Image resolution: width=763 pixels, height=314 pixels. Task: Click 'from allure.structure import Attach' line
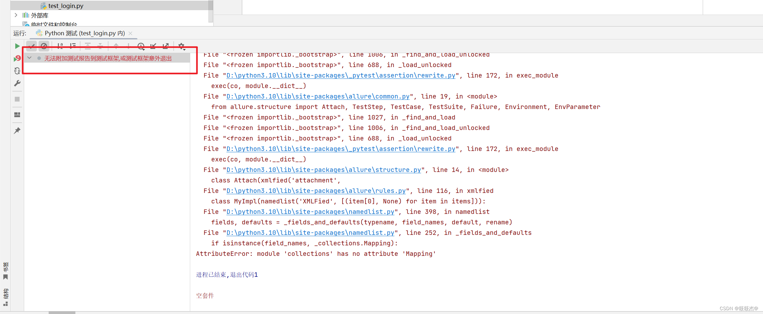click(406, 107)
